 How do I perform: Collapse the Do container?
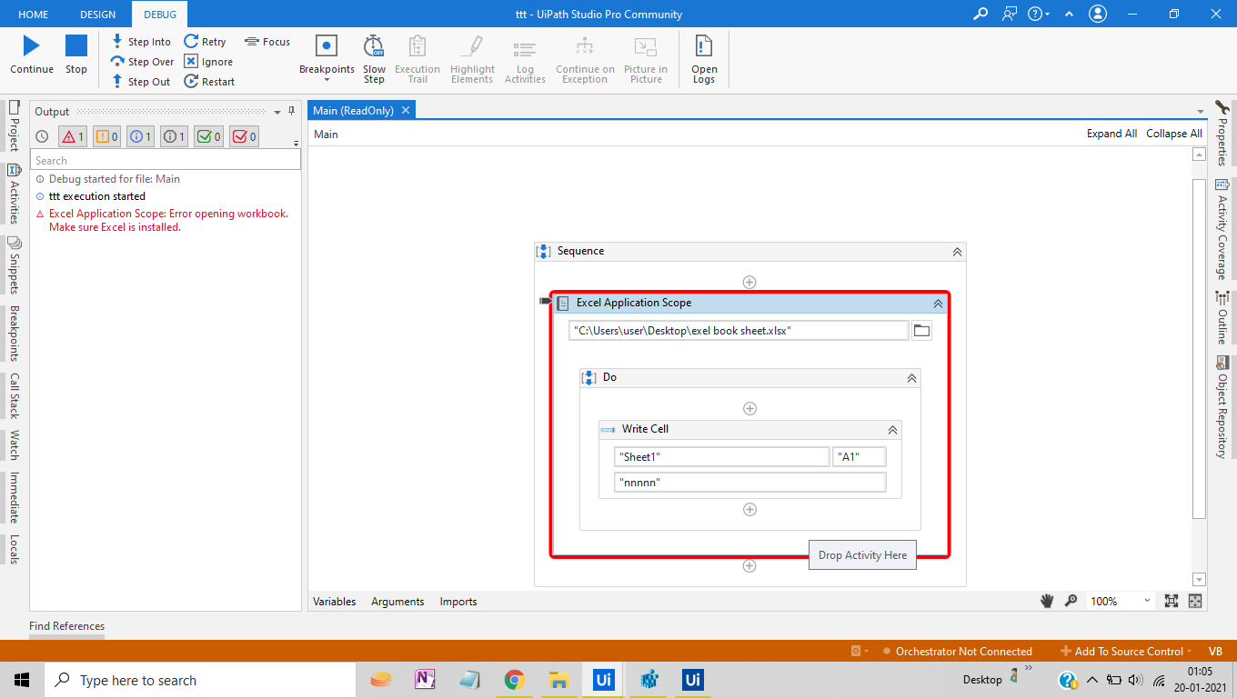pyautogui.click(x=911, y=378)
